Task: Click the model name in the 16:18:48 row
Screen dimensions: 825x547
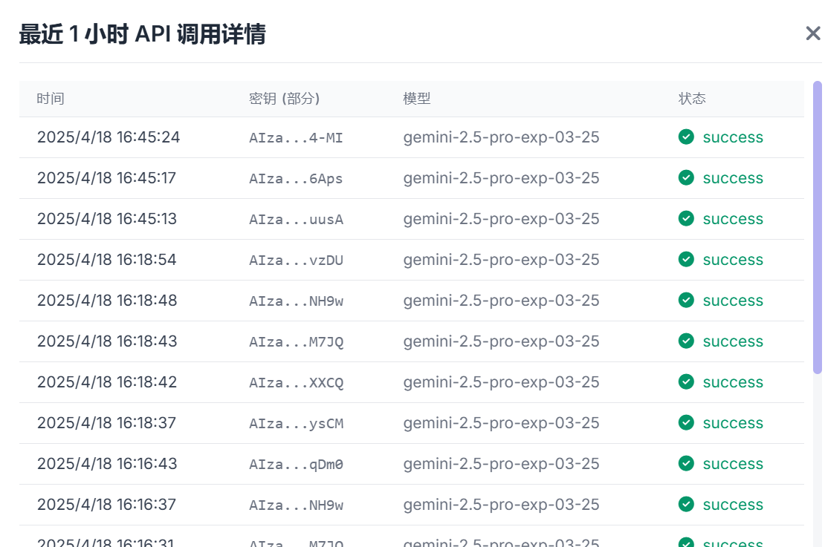Action: [x=502, y=301]
